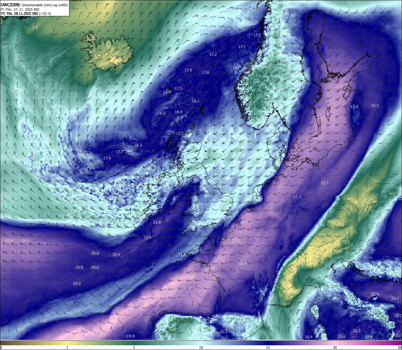Select the 23.8 value over the Bay of Biscay
The image size is (402, 350).
[187, 288]
